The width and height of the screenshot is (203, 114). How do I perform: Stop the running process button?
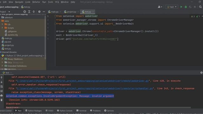point(195,7)
